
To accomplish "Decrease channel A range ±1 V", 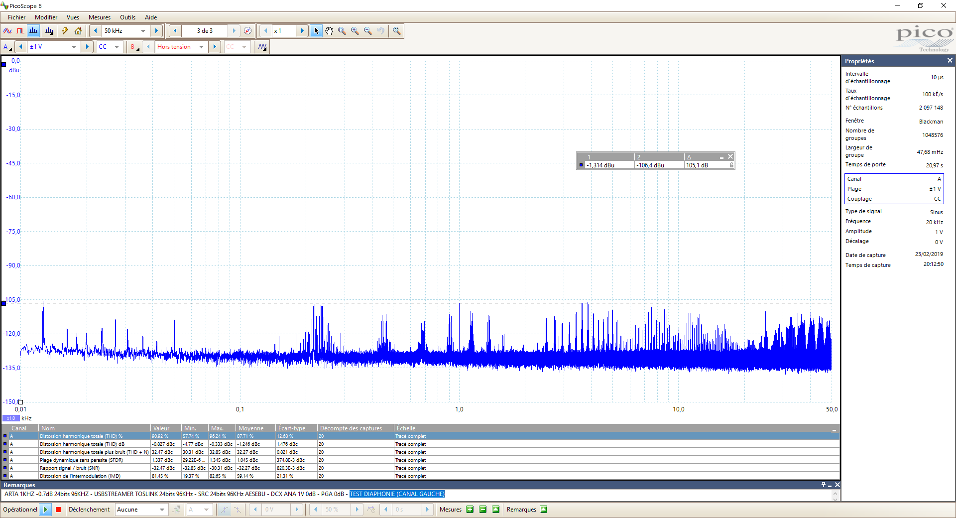I will 21,47.
